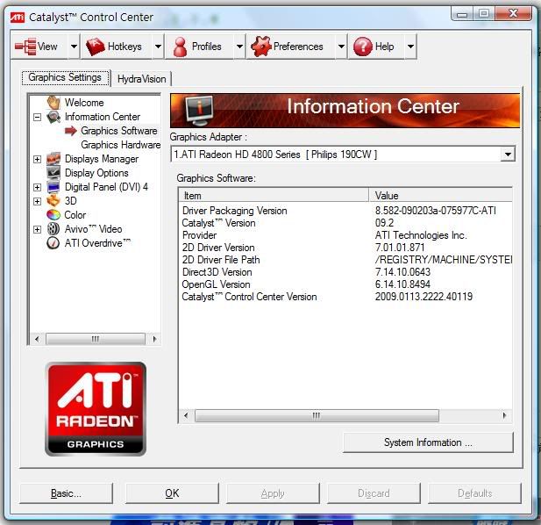Click the ATI logo in title bar
The height and width of the screenshot is (525, 541).
point(18,17)
